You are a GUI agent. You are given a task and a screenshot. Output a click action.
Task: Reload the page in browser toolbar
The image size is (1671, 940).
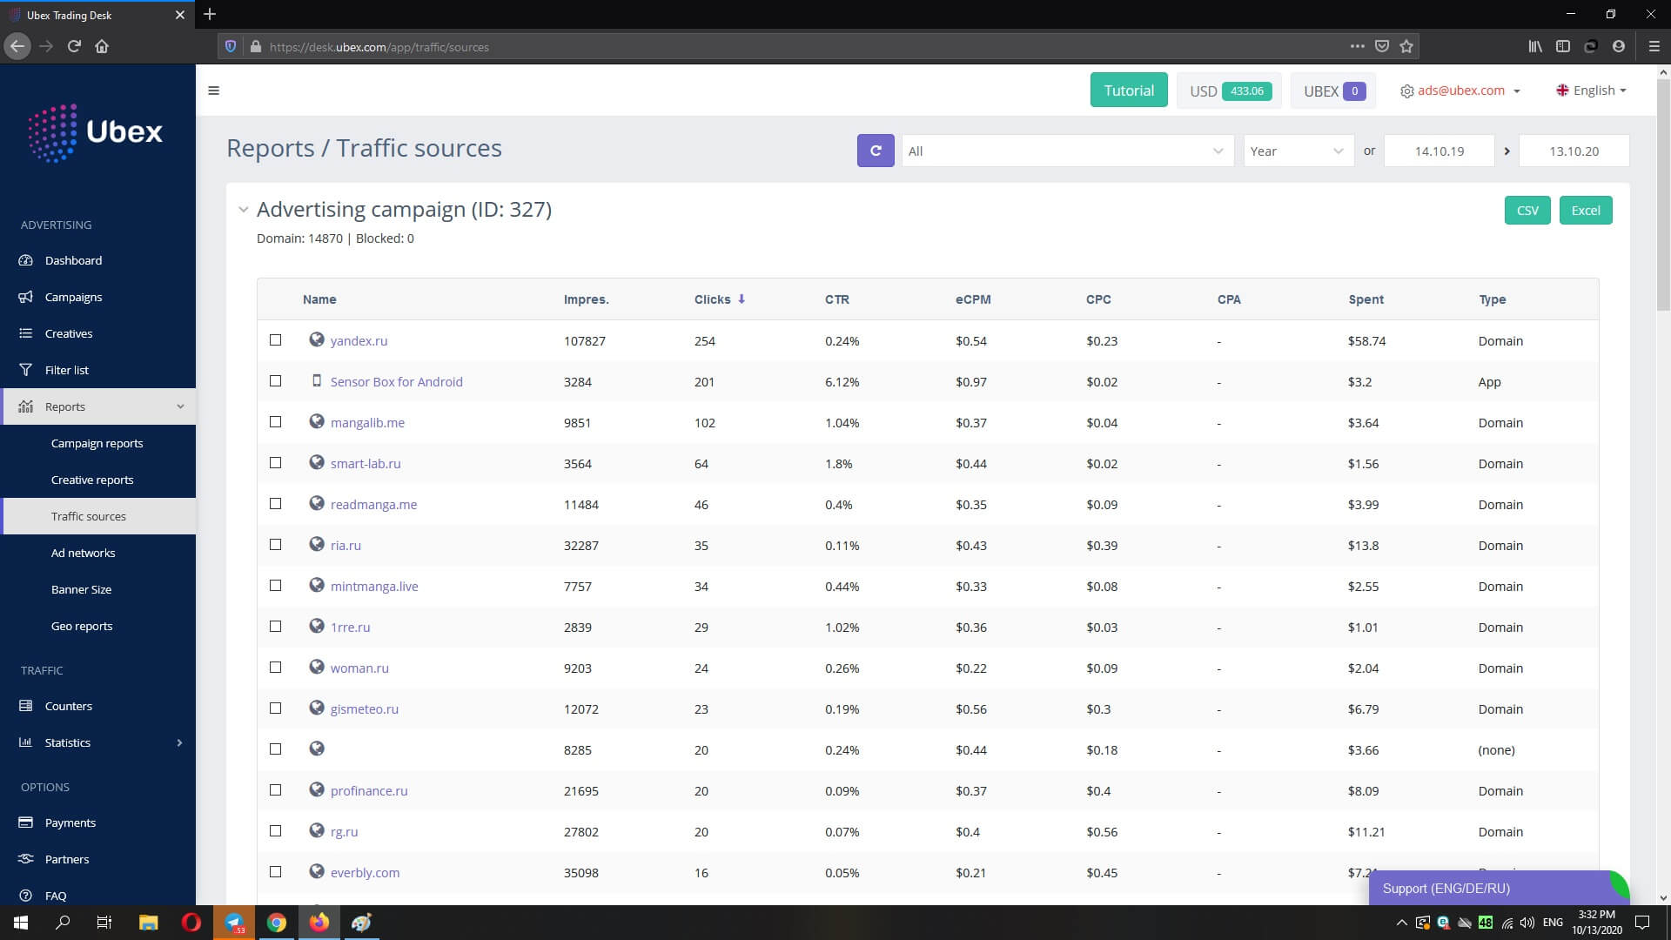pyautogui.click(x=74, y=46)
